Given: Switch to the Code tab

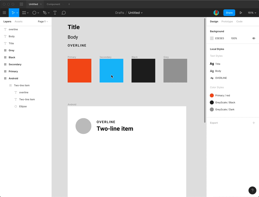Looking at the screenshot, I should (x=239, y=21).
